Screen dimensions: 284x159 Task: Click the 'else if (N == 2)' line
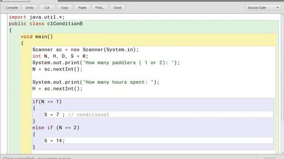[56, 128]
